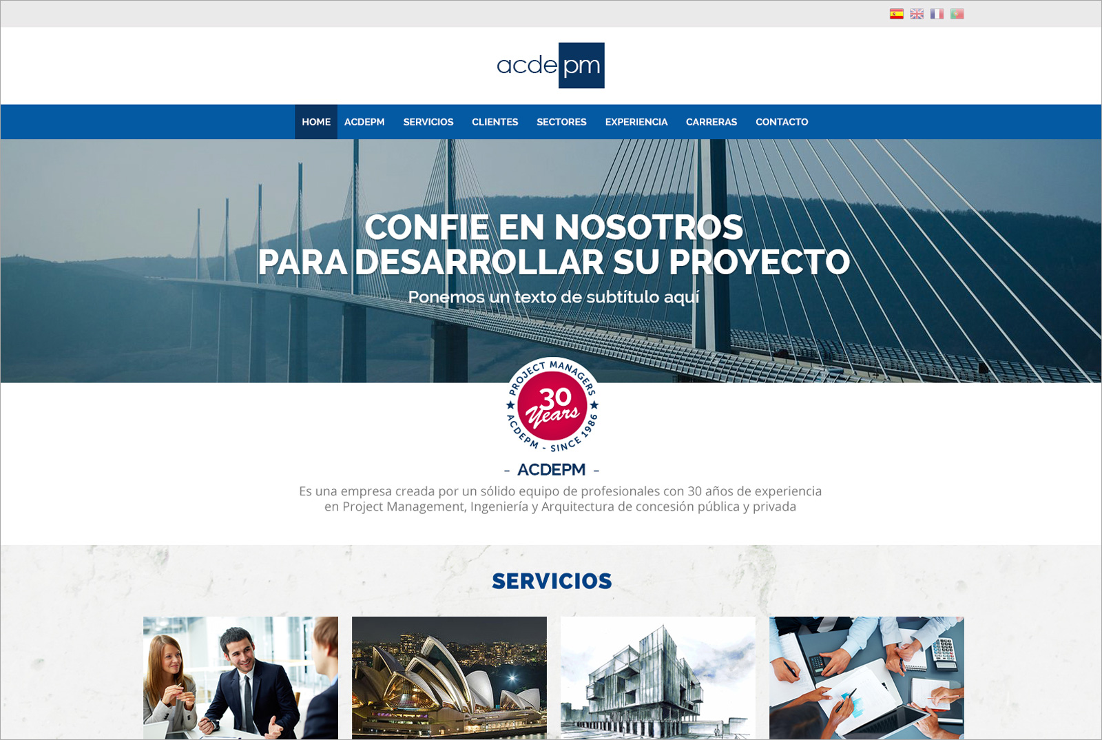Open the ACDEPM navigation tab
Viewport: 1102px width, 740px height.
(364, 122)
